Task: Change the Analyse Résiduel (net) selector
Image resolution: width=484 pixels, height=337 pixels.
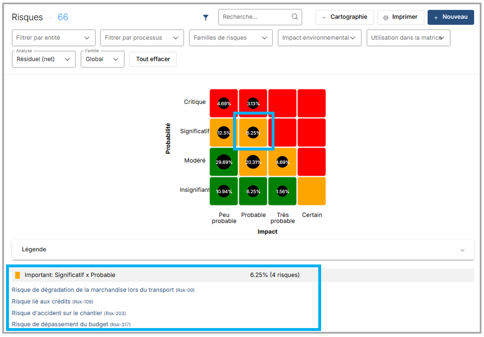Action: tap(43, 59)
